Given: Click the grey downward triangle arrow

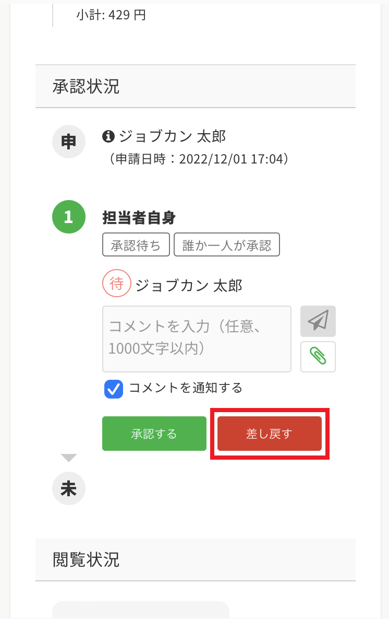Looking at the screenshot, I should pos(68,458).
